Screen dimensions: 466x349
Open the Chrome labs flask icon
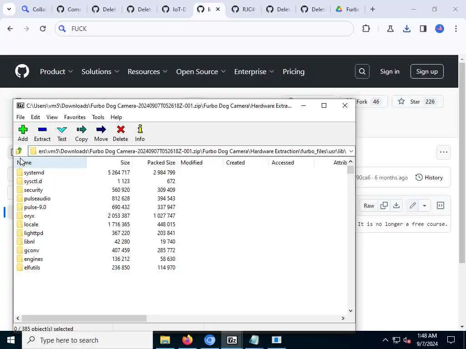click(x=390, y=29)
